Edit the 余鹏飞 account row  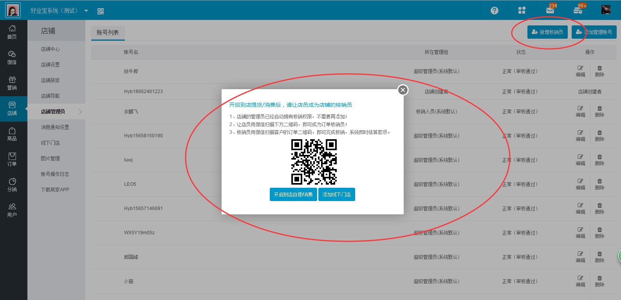pos(580,111)
